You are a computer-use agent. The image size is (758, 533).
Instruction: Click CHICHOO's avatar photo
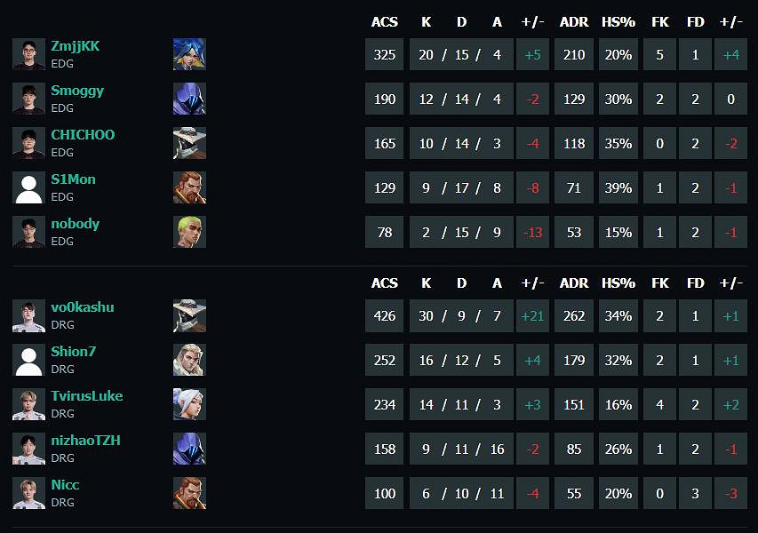28,142
